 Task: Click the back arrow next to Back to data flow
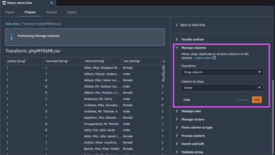[177, 25]
